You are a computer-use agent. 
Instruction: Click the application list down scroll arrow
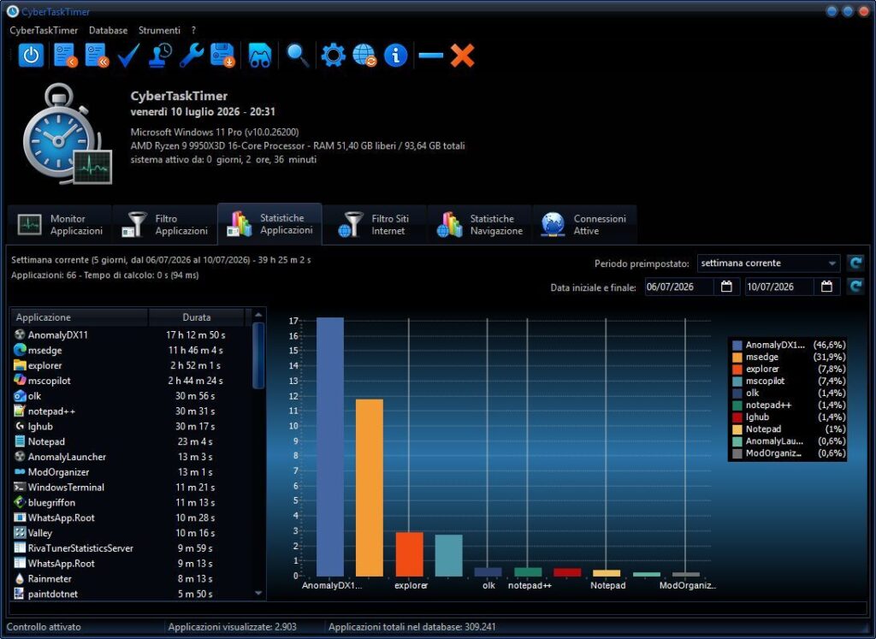click(258, 593)
